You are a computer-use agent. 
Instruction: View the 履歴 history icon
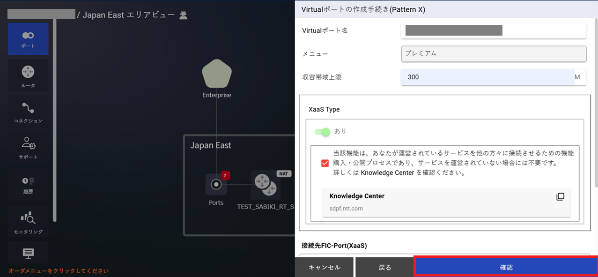(28, 182)
